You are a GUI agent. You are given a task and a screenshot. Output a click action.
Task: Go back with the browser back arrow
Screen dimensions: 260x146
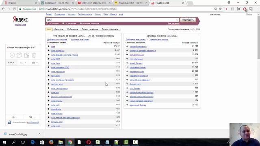click(x=4, y=9)
